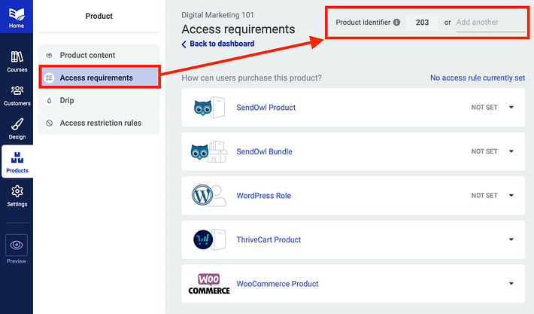Expand the WordPress Role dropdown arrow
This screenshot has width=534, height=314.
coord(511,195)
